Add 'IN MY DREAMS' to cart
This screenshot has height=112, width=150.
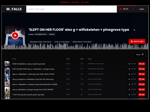[142, 90]
